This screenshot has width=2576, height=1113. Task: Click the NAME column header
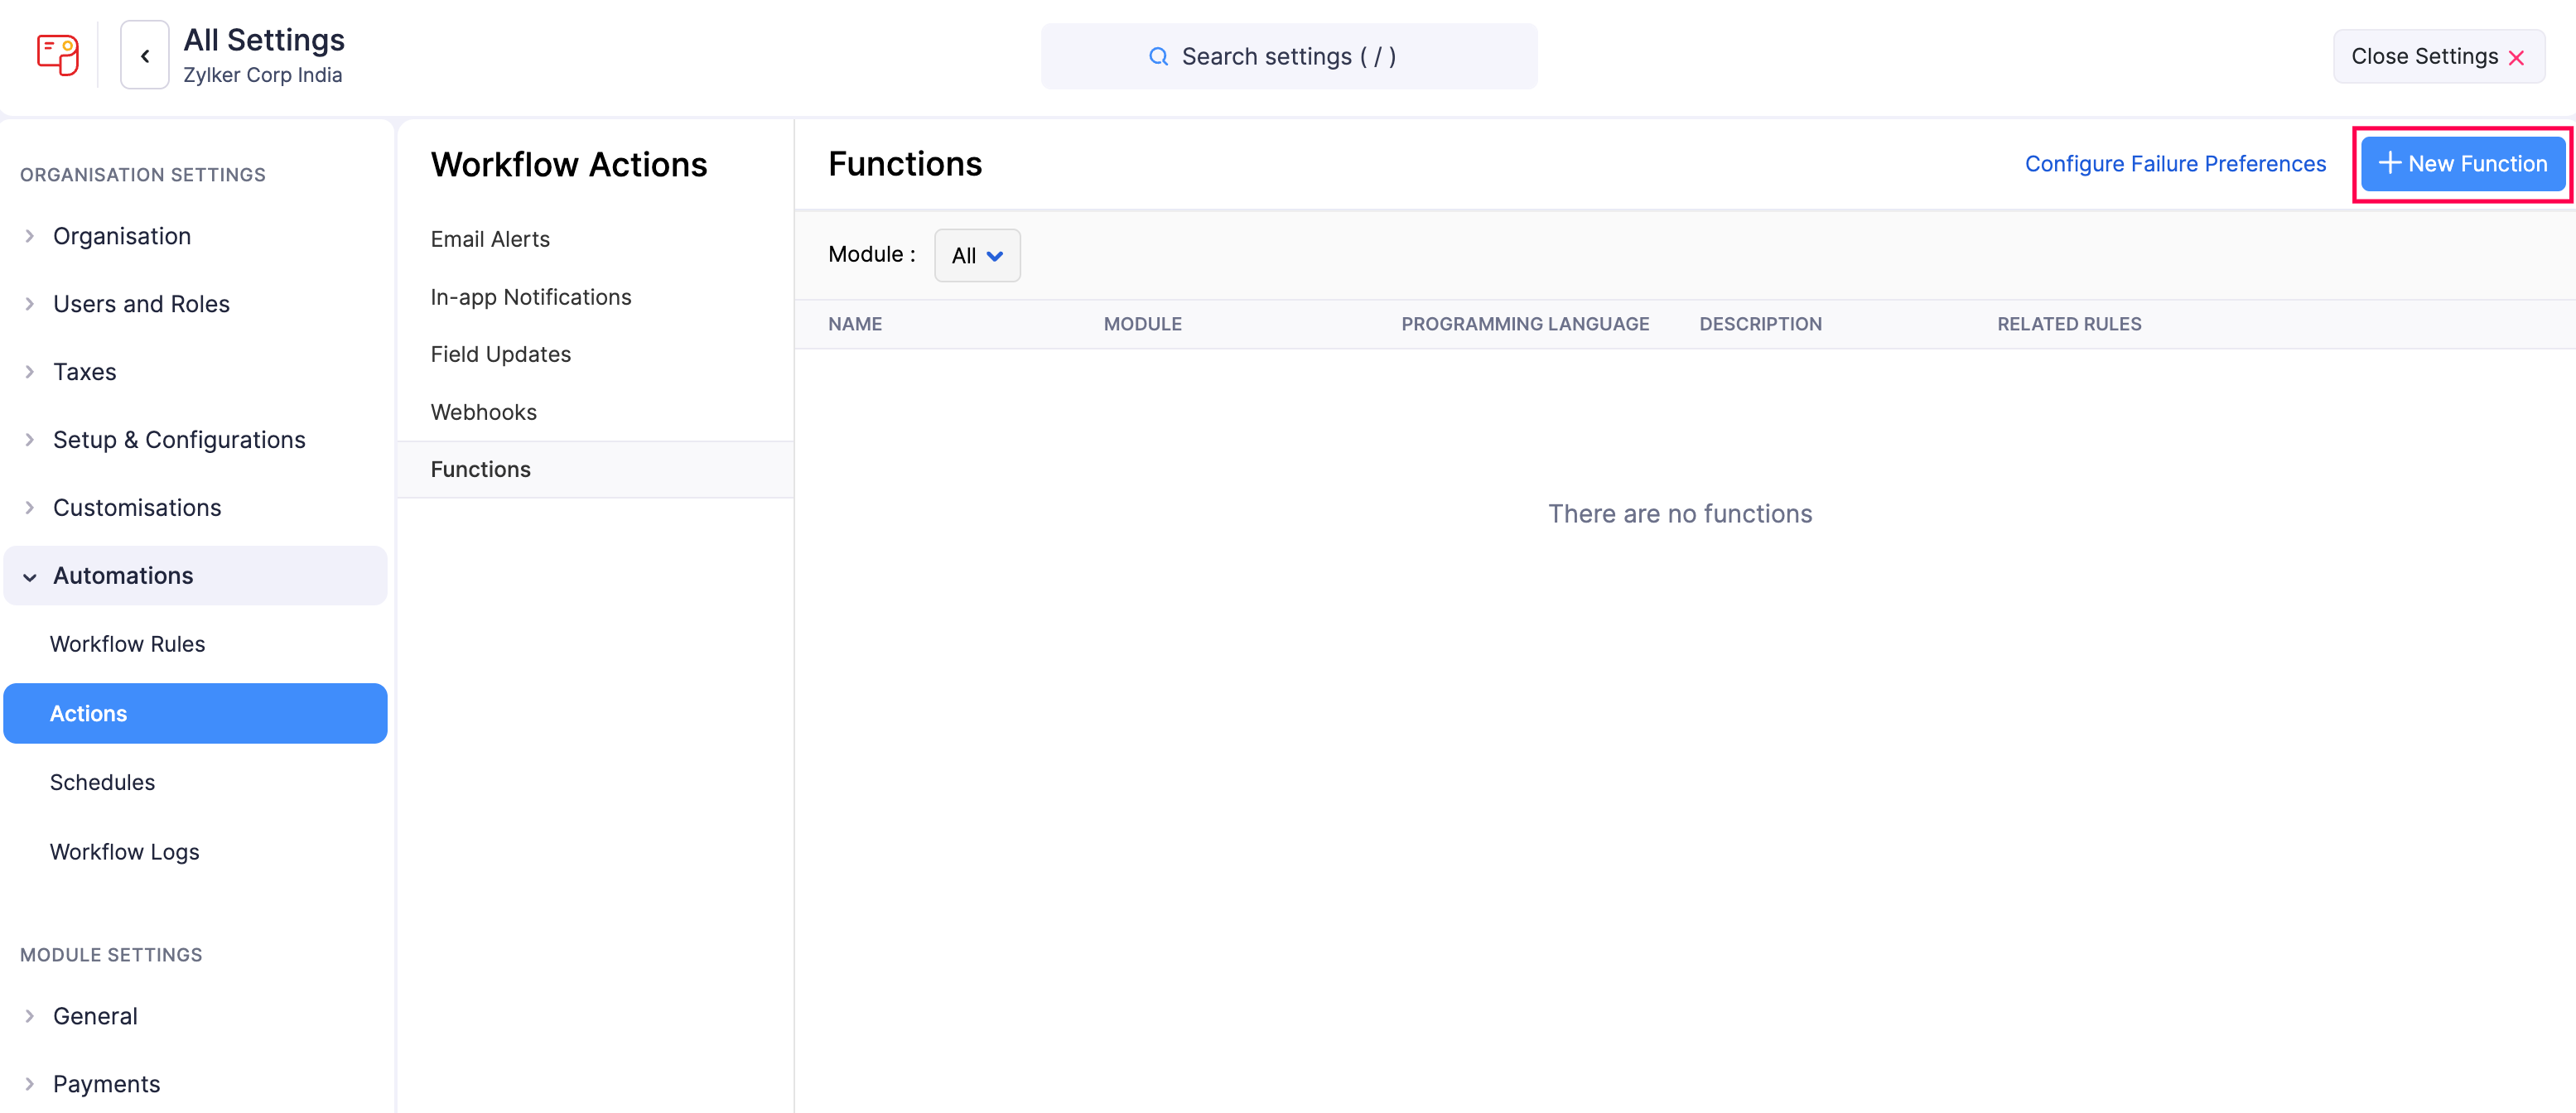(855, 324)
